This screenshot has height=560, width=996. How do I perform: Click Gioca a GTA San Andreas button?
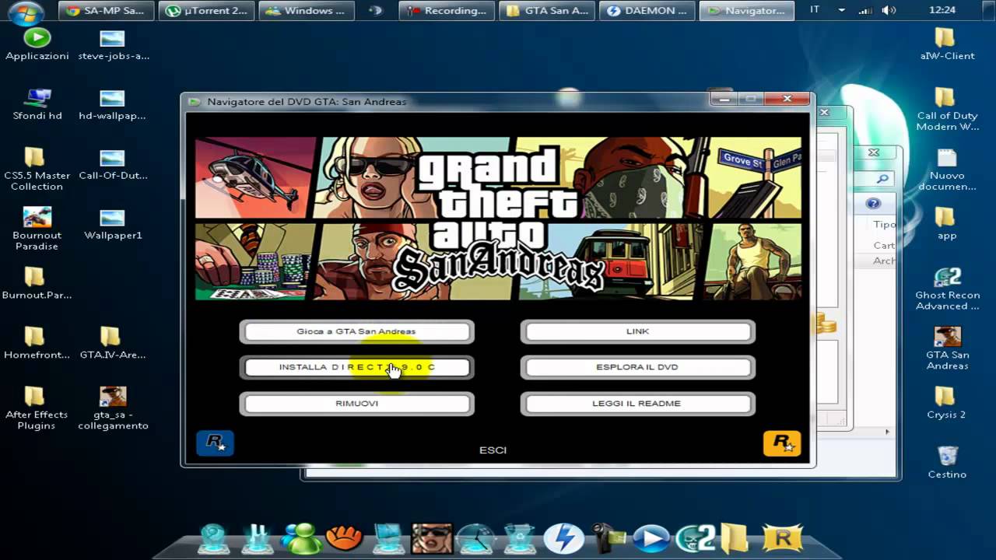pos(356,331)
